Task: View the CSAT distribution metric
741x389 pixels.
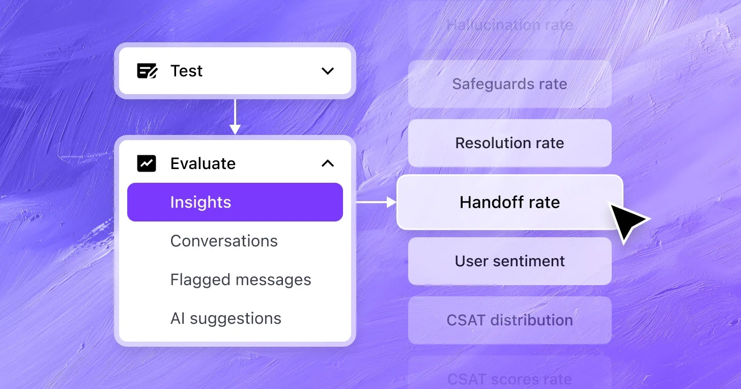Action: 509,320
